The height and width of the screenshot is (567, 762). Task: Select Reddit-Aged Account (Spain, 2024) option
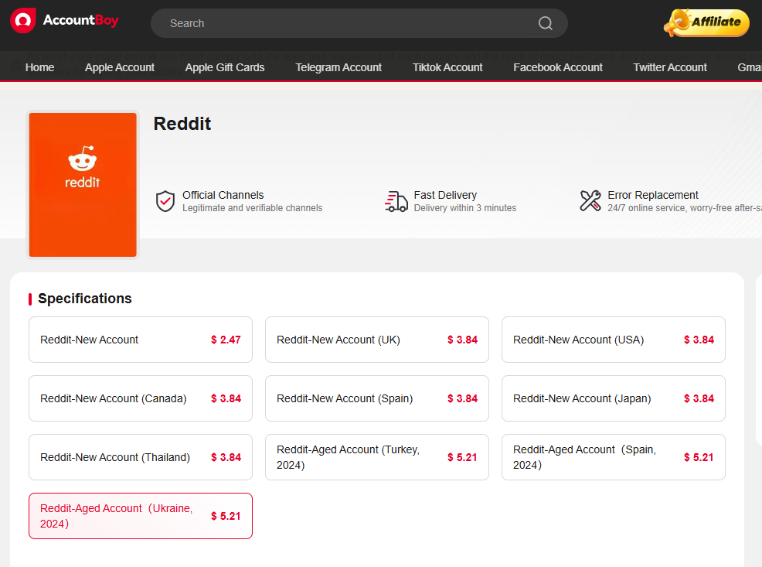pyautogui.click(x=613, y=457)
